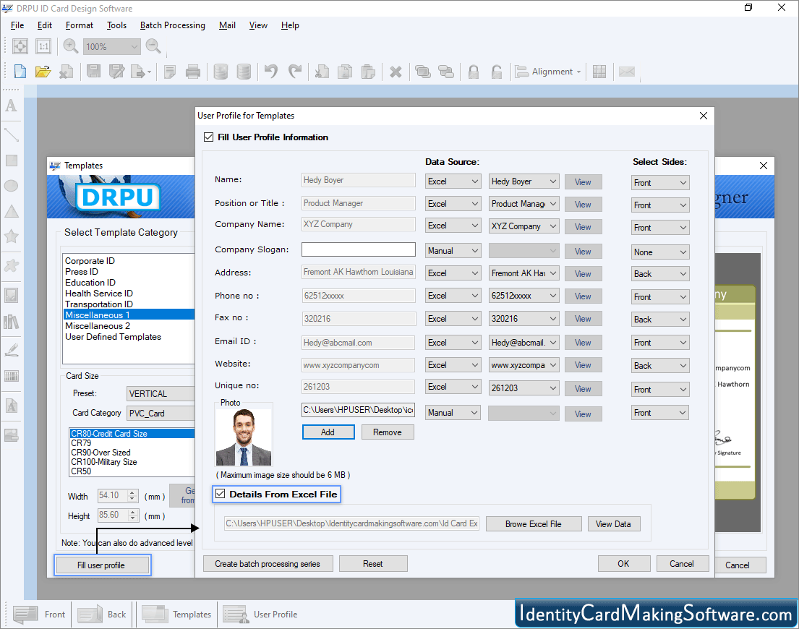799x629 pixels.
Task: Open the Alignment dropdown in toolbar
Action: tap(548, 72)
